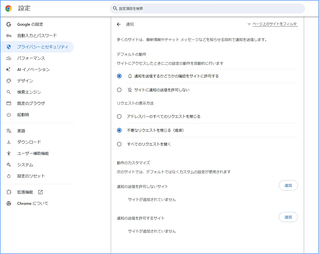
Task: Click the リクエストの表示方法 section heading
Action: 135,103
